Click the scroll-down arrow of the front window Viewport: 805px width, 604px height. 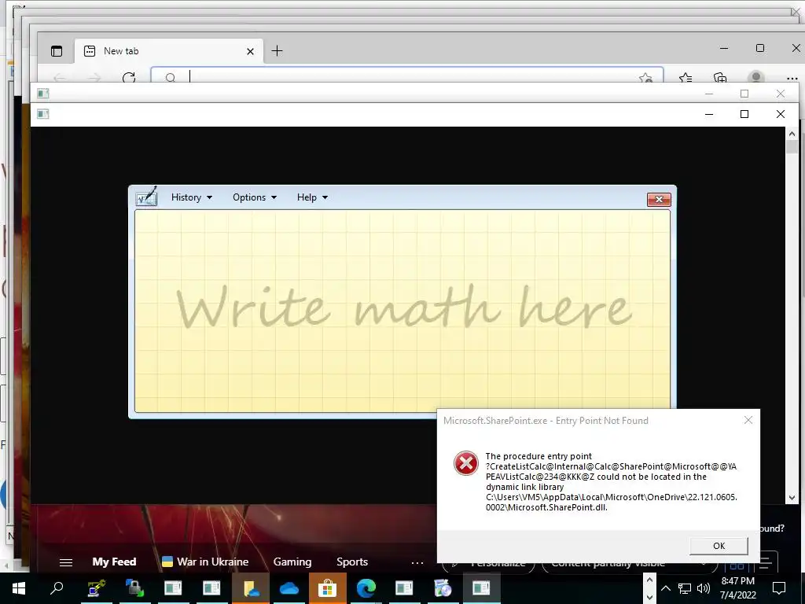pyautogui.click(x=792, y=497)
